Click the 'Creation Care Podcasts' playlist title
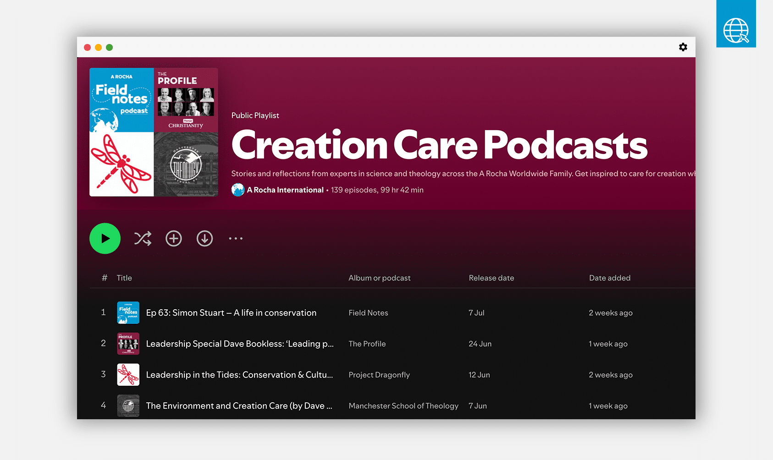773x460 pixels. coord(439,145)
